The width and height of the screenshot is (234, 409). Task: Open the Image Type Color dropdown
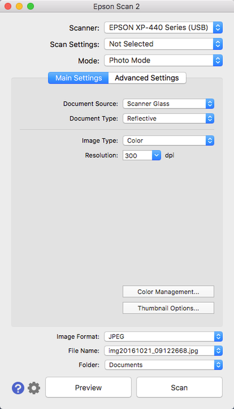(x=168, y=141)
